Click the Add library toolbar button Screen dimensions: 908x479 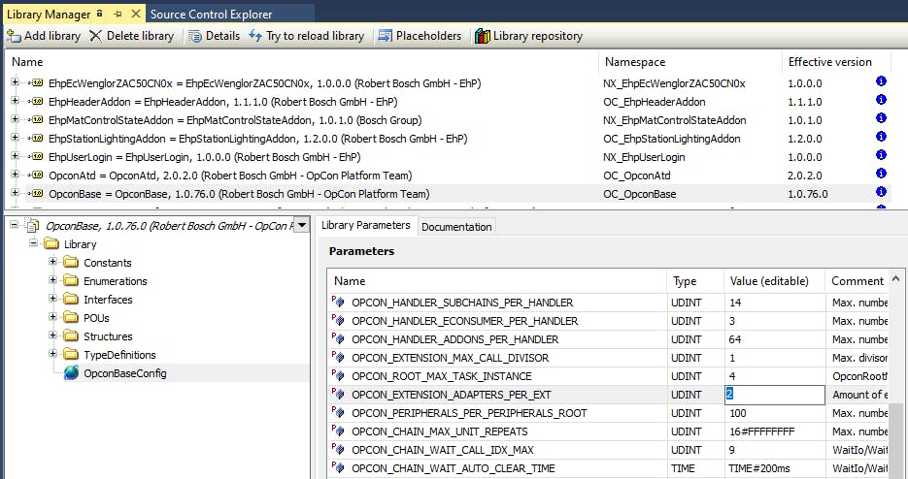[44, 36]
